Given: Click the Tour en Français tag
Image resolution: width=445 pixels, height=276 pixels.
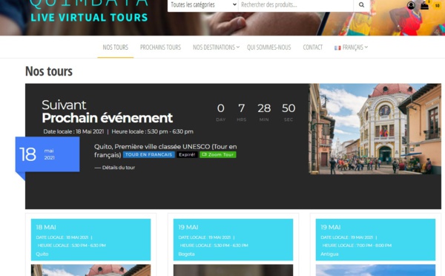Looking at the screenshot, I should click(x=149, y=155).
